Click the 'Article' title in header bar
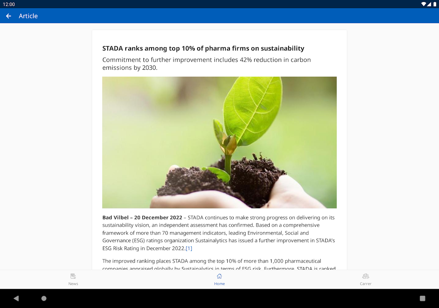 28,16
